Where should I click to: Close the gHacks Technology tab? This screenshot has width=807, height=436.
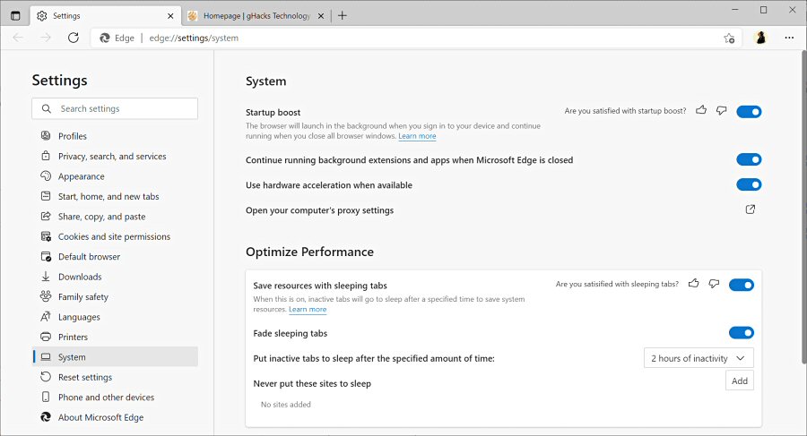pyautogui.click(x=321, y=16)
